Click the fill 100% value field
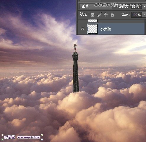This screenshot has height=142, width=146. point(137,15)
